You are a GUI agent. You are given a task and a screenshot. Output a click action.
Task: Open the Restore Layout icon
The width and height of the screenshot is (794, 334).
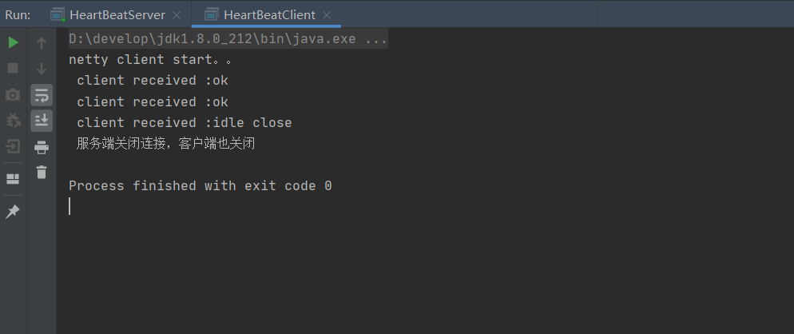13,178
